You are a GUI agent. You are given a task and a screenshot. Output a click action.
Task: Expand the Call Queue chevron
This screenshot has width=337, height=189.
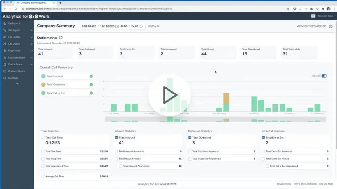click(x=31, y=44)
